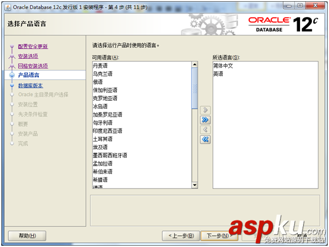This screenshot has width=329, height=247.
Task: Remove all languages with double left arrow
Action: click(x=205, y=140)
